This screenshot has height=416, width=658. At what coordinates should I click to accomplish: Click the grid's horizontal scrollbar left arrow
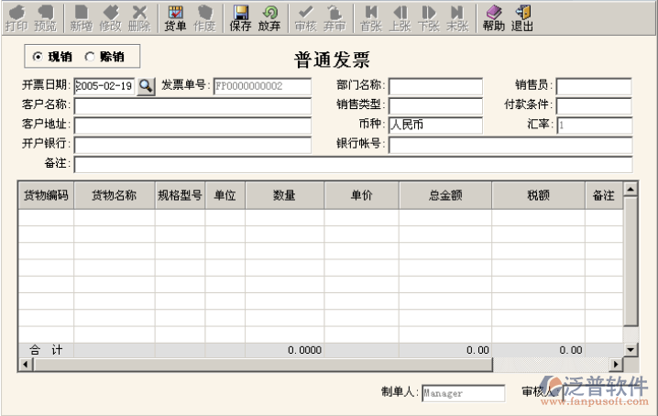24,365
